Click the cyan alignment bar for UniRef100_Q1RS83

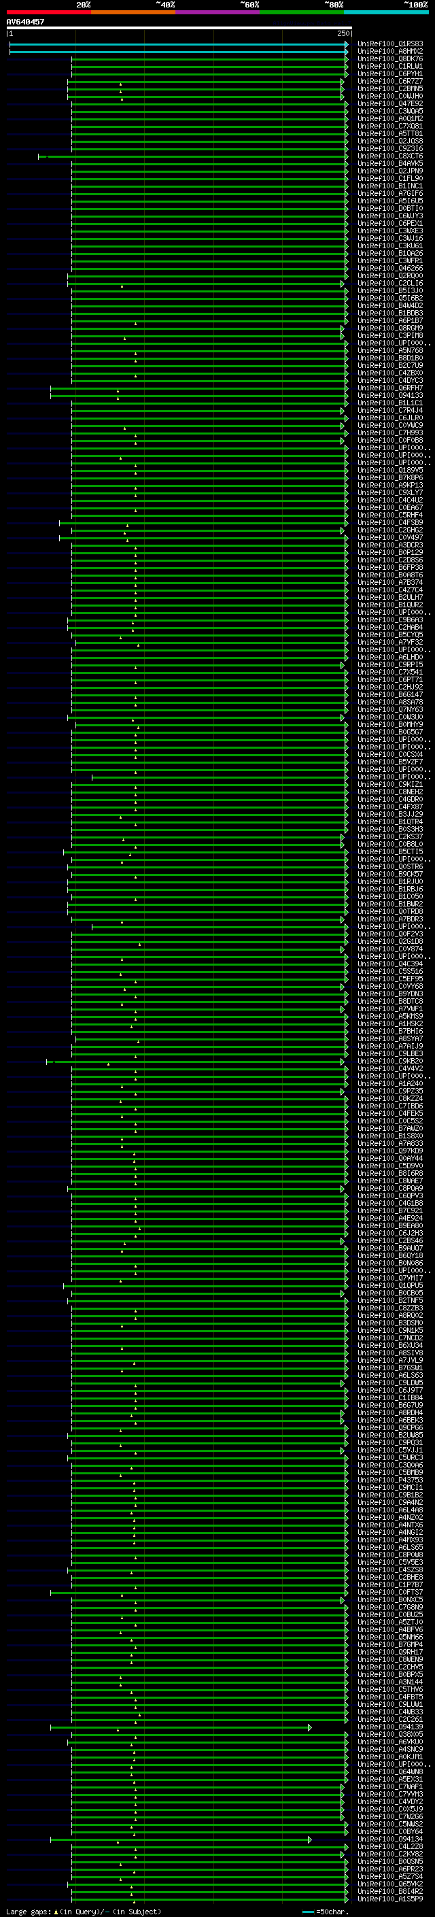click(x=179, y=45)
